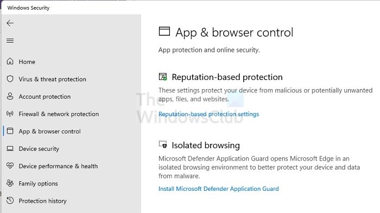
Task: Click the Reputation-based protection heading
Action: pyautogui.click(x=227, y=77)
